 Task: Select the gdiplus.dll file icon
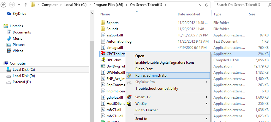[x=103, y=97]
